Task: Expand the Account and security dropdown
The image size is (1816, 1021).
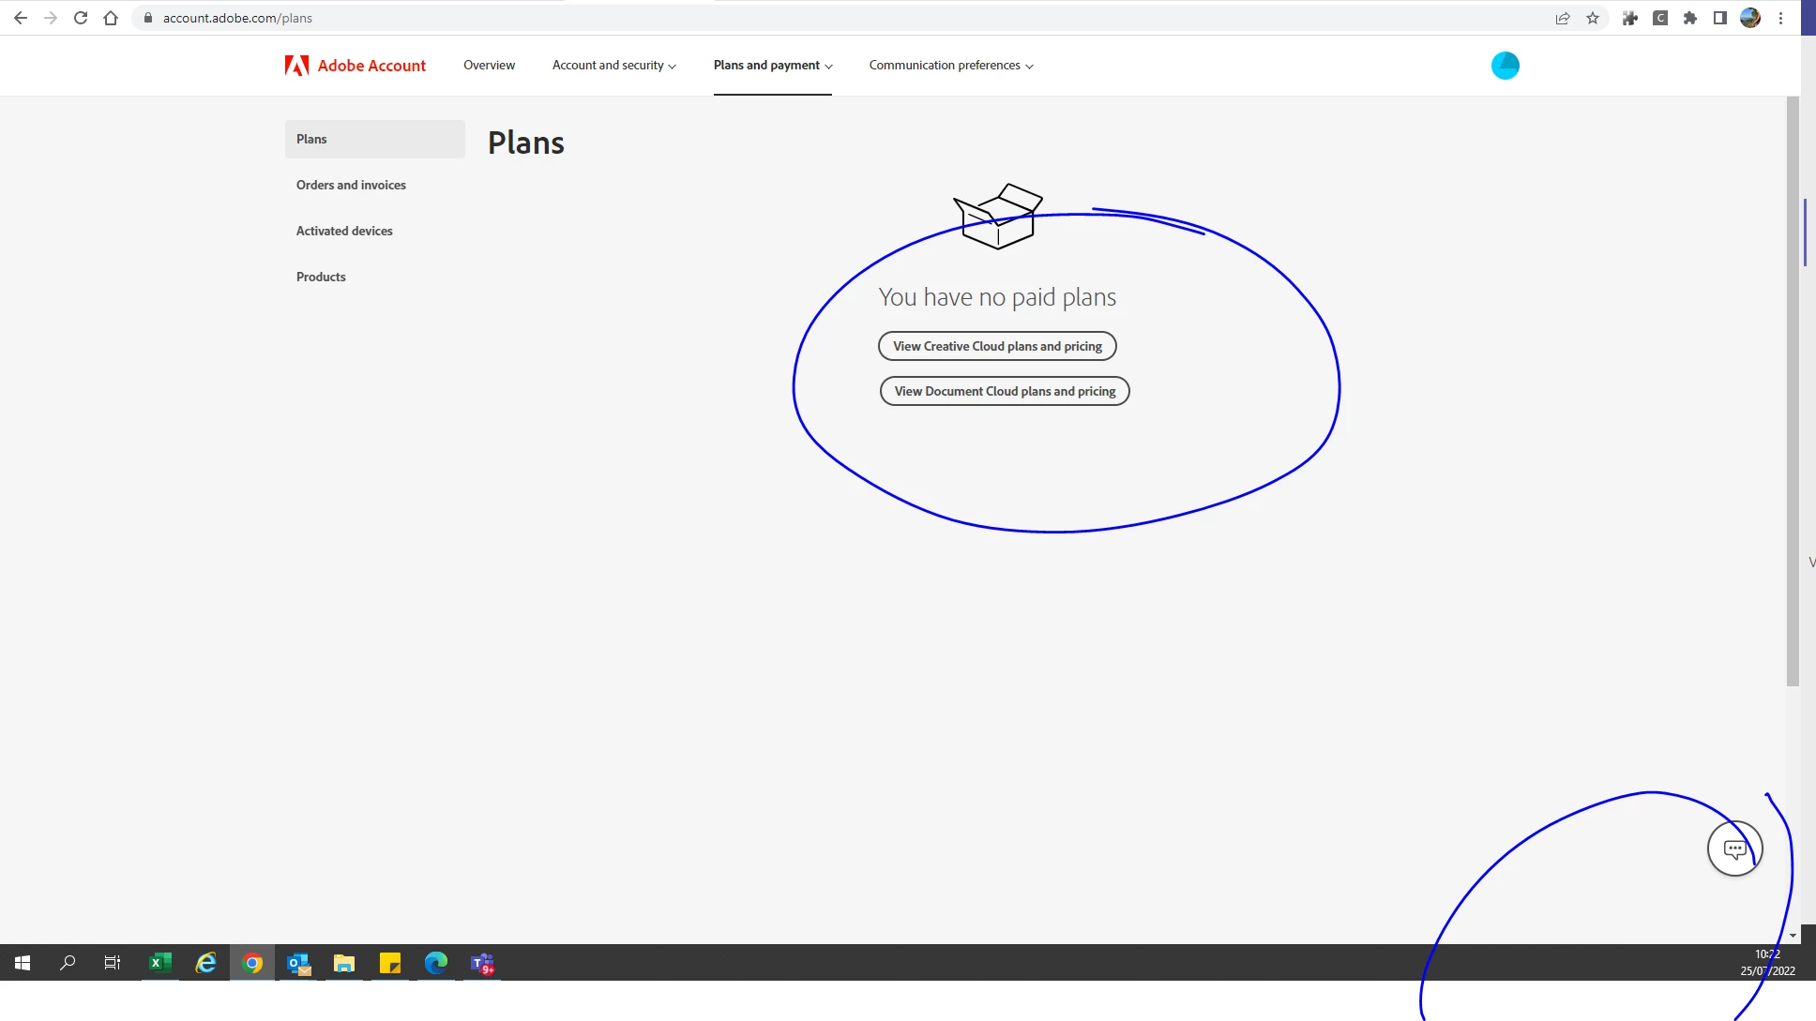Action: [613, 66]
